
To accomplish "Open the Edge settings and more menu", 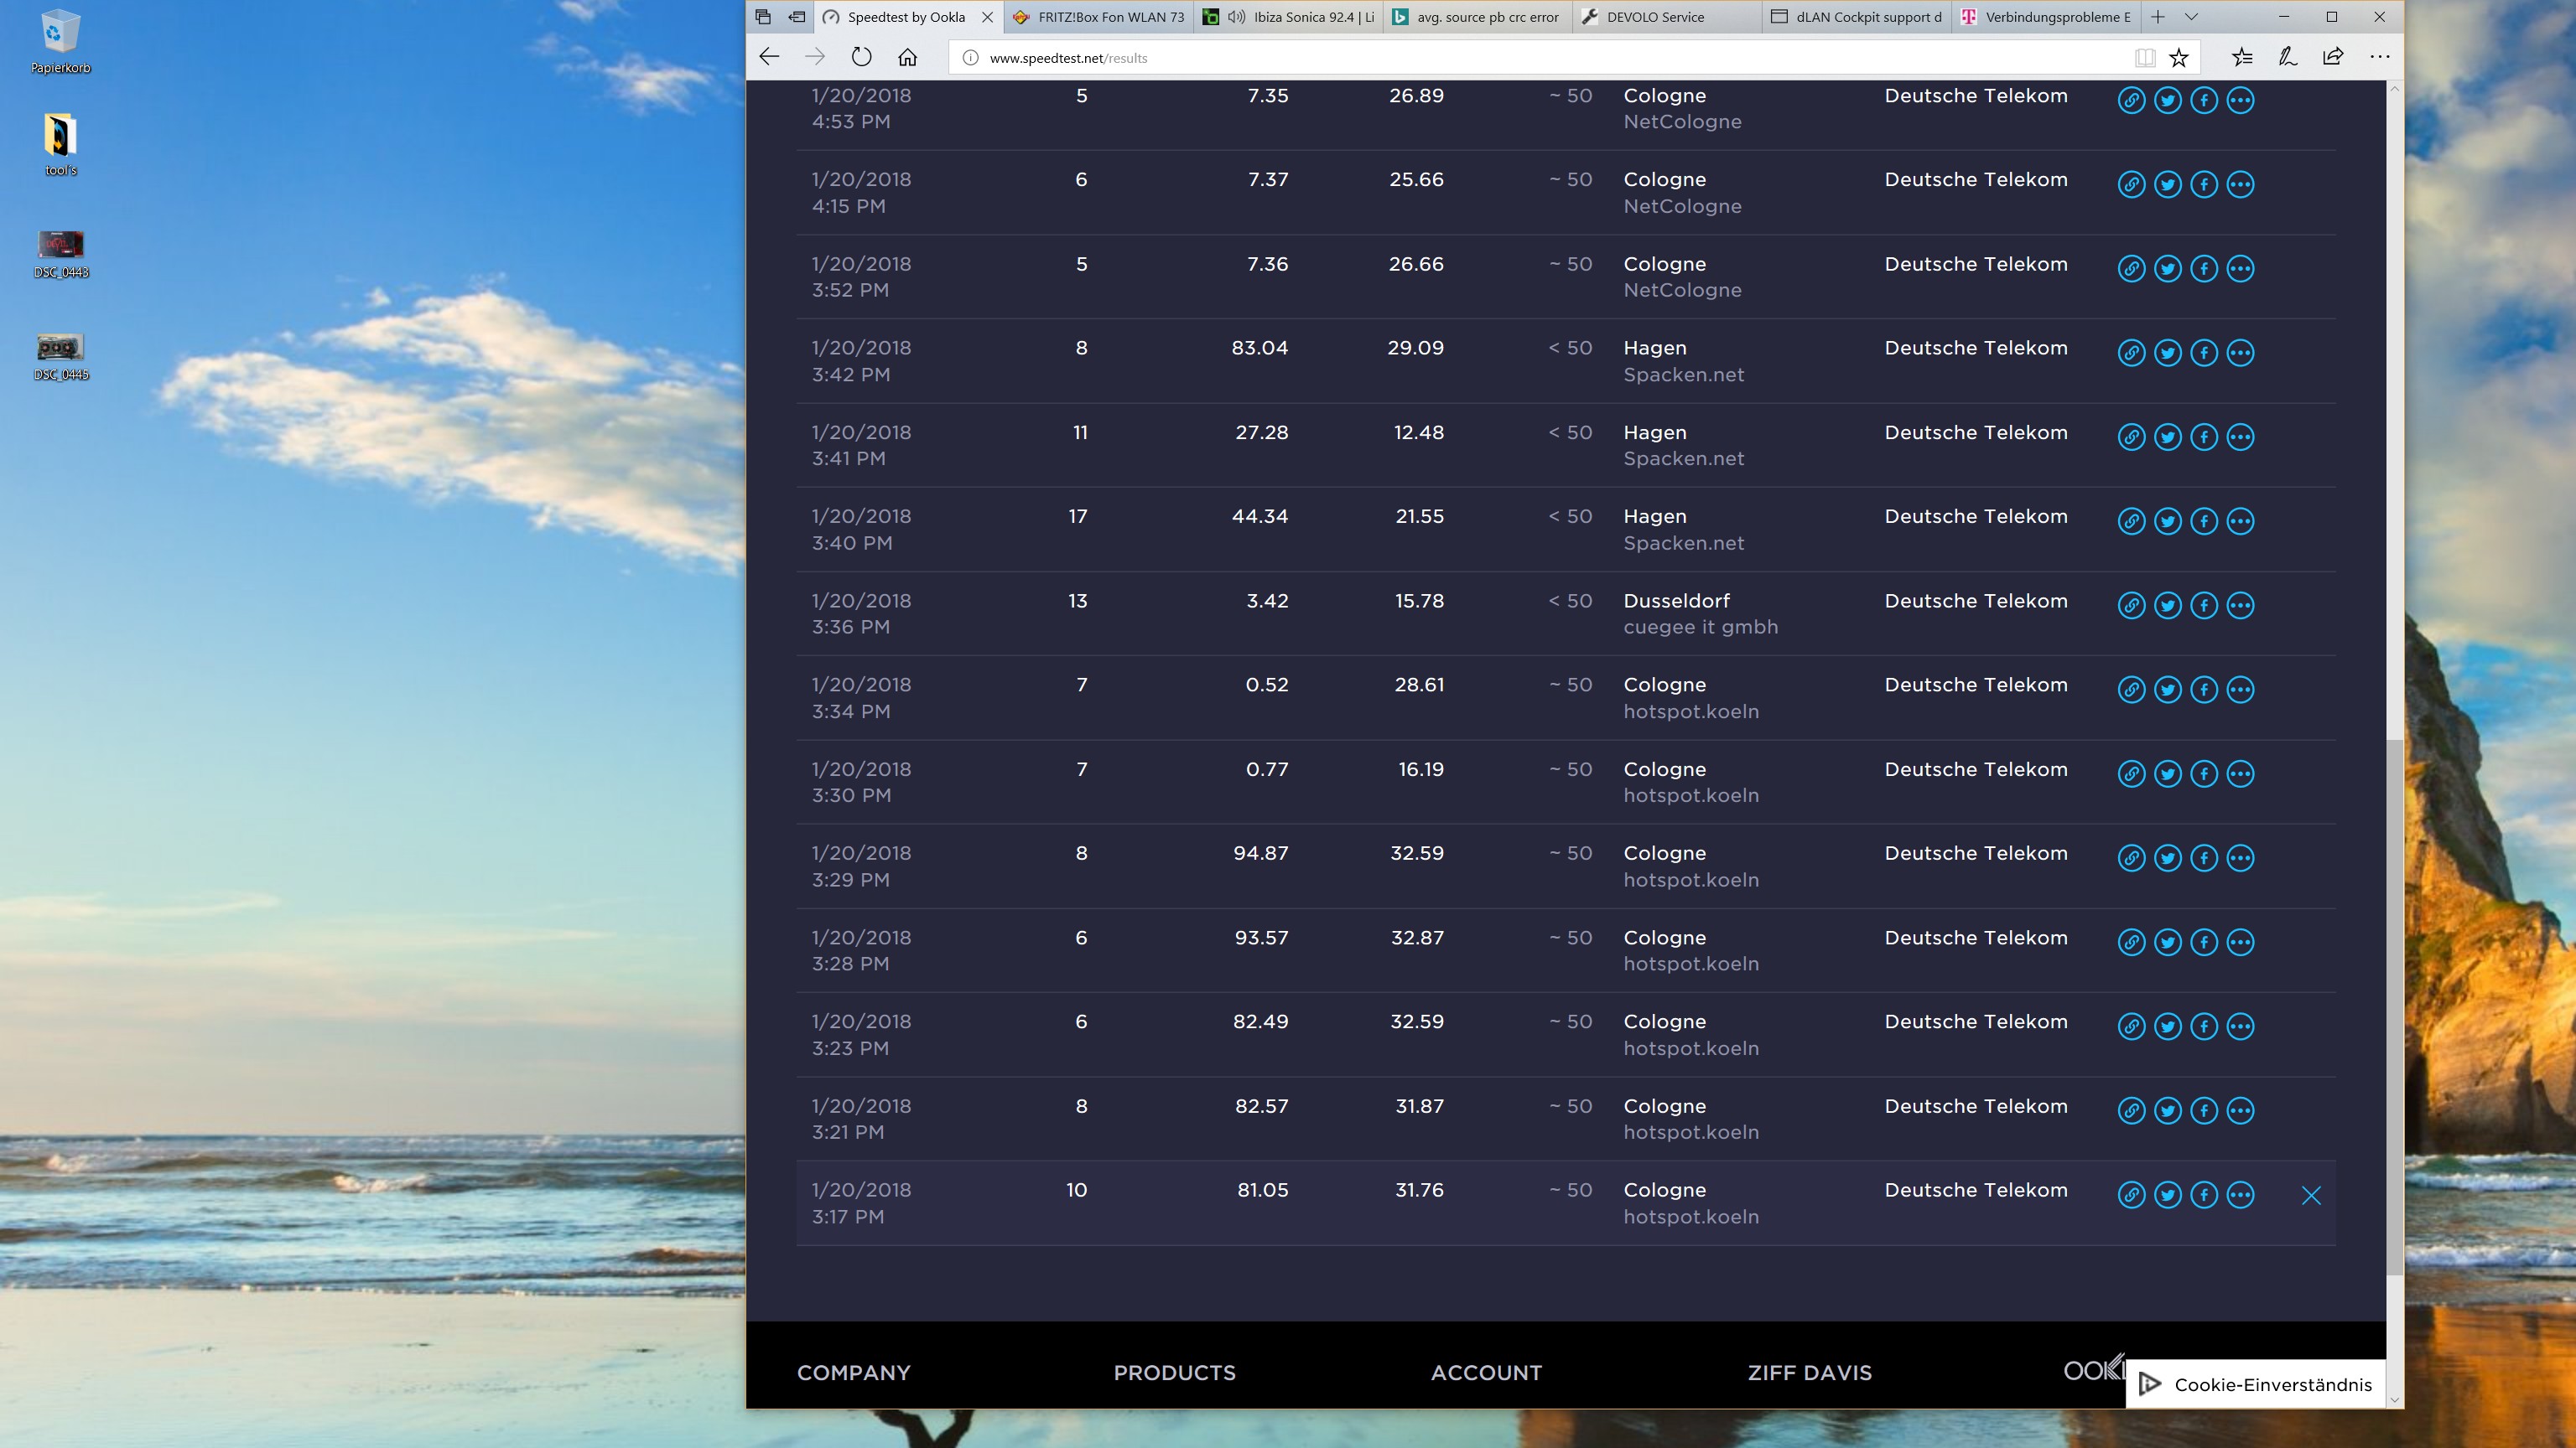I will 2380,57.
